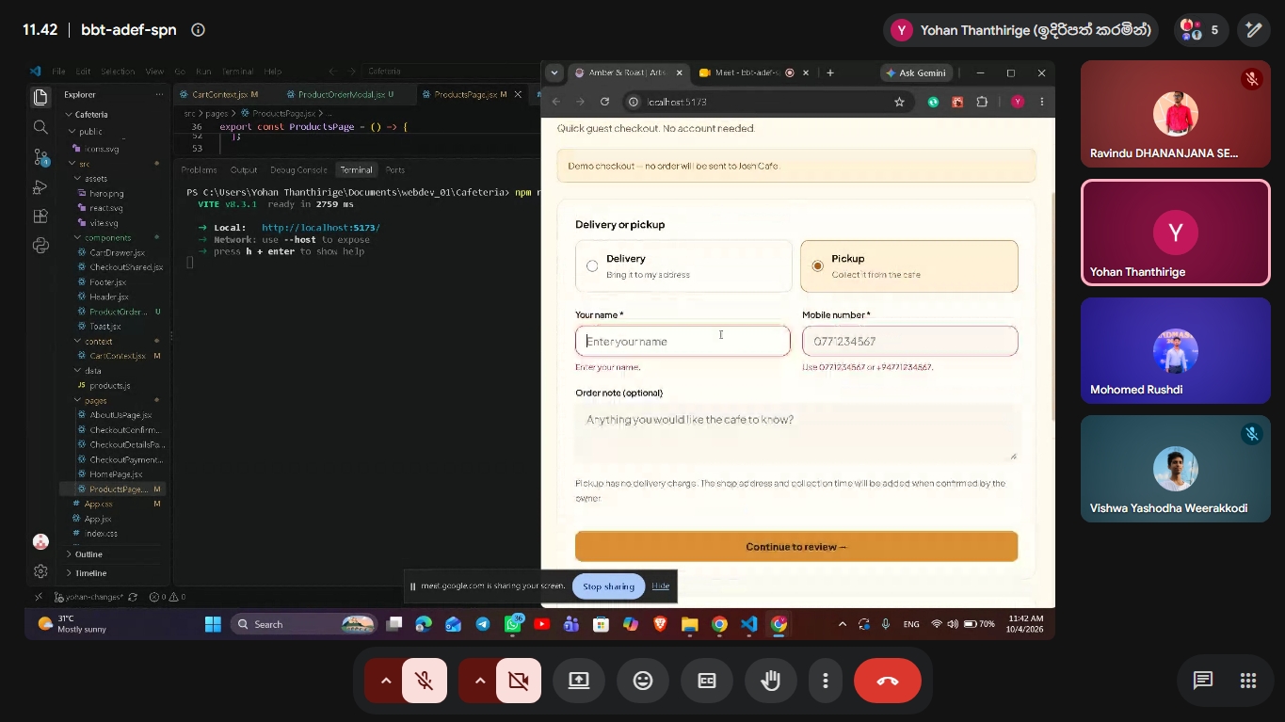This screenshot has width=1285, height=722.
Task: Open VS Code Source Control view
Action: pyautogui.click(x=40, y=157)
